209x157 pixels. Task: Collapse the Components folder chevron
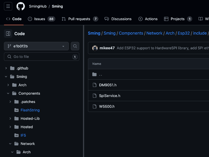[x=8, y=93]
